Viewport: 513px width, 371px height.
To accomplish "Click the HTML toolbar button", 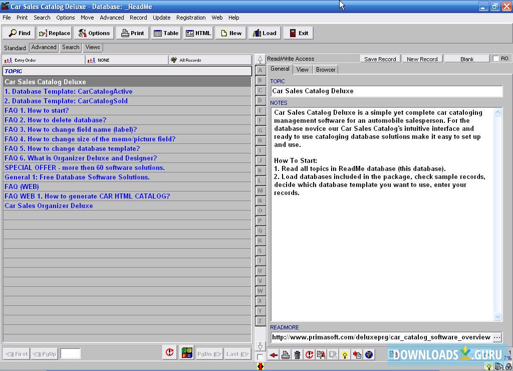I will pyautogui.click(x=198, y=33).
